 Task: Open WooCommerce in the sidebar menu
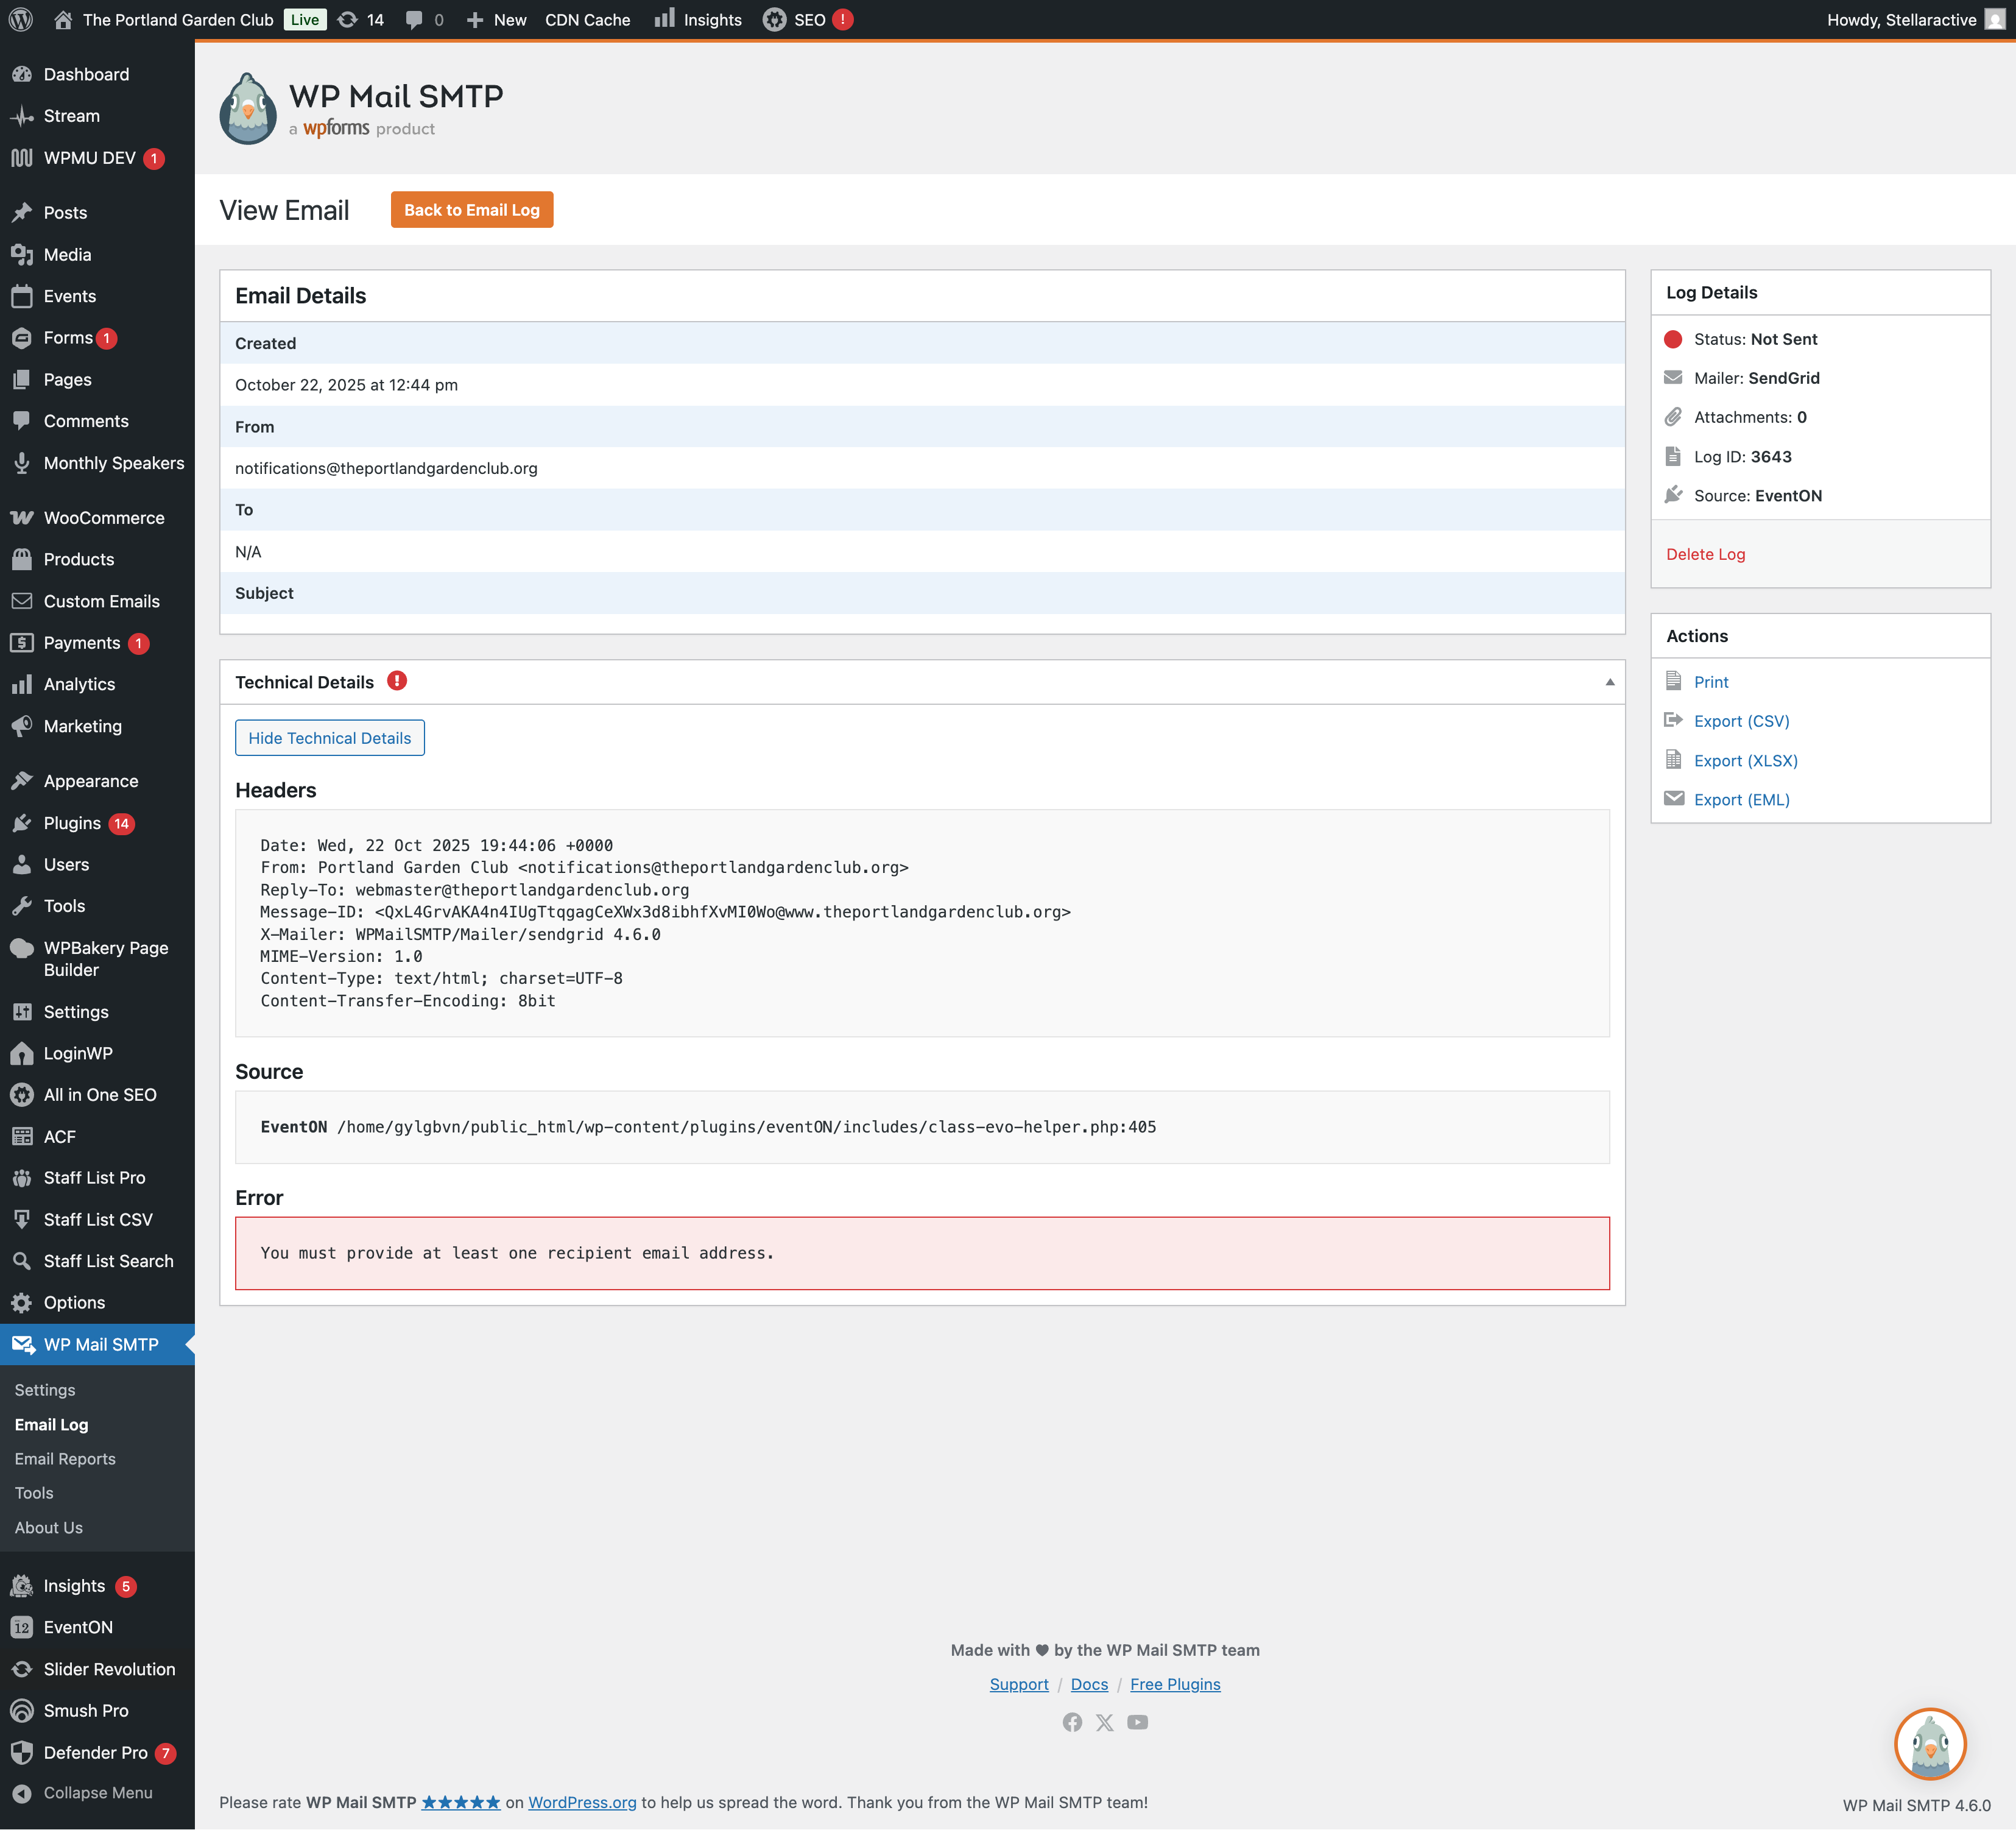[x=103, y=517]
